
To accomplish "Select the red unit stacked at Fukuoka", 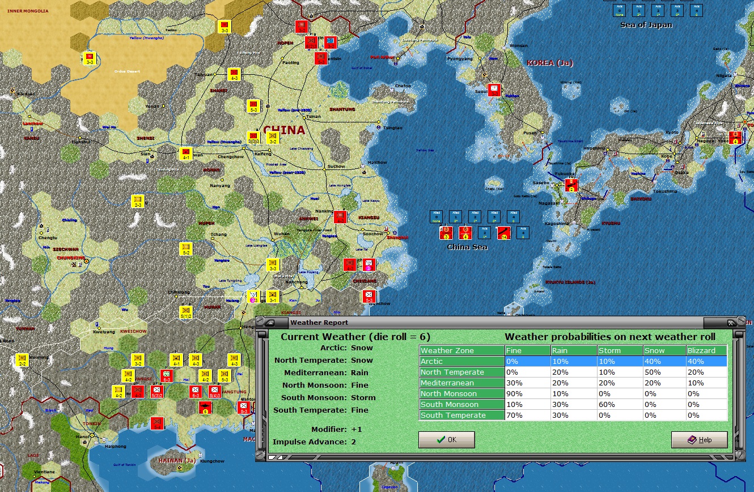I will tap(571, 185).
